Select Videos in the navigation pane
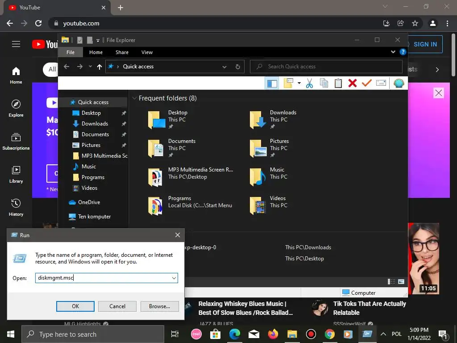 point(89,188)
